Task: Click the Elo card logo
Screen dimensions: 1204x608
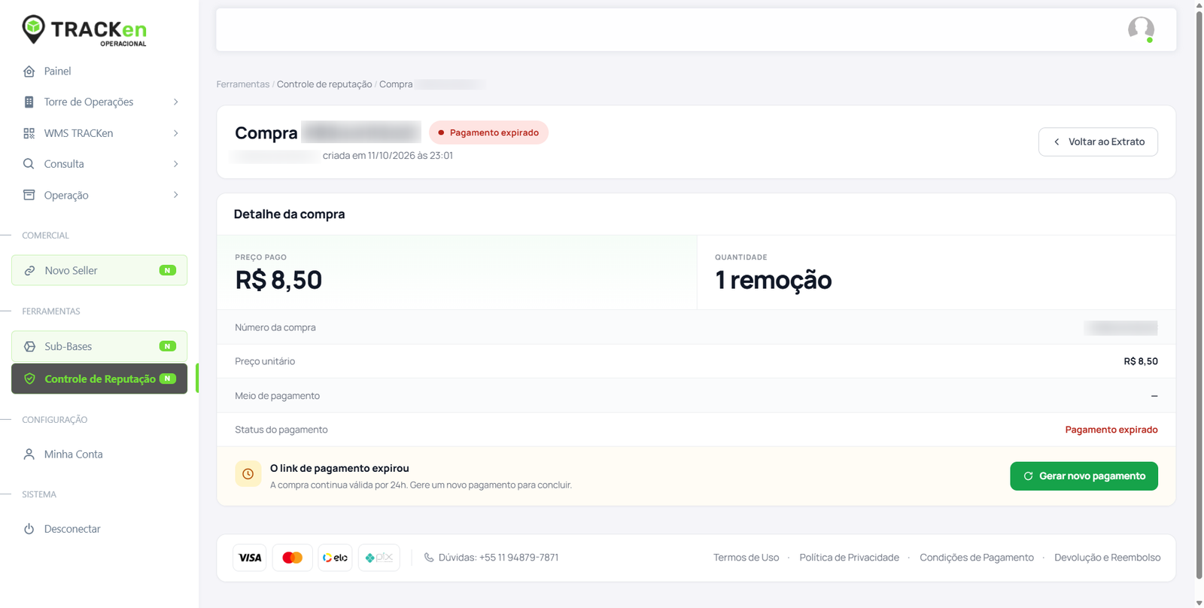Action: coord(335,558)
